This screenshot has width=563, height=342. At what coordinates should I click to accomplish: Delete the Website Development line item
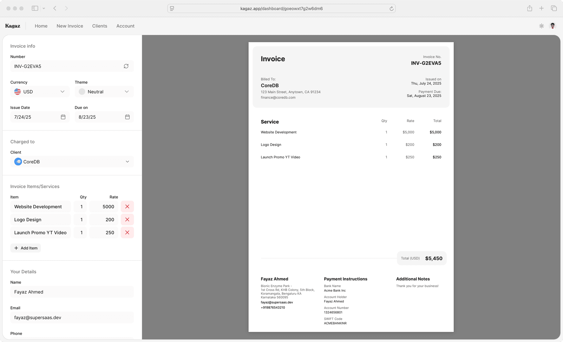coord(127,206)
